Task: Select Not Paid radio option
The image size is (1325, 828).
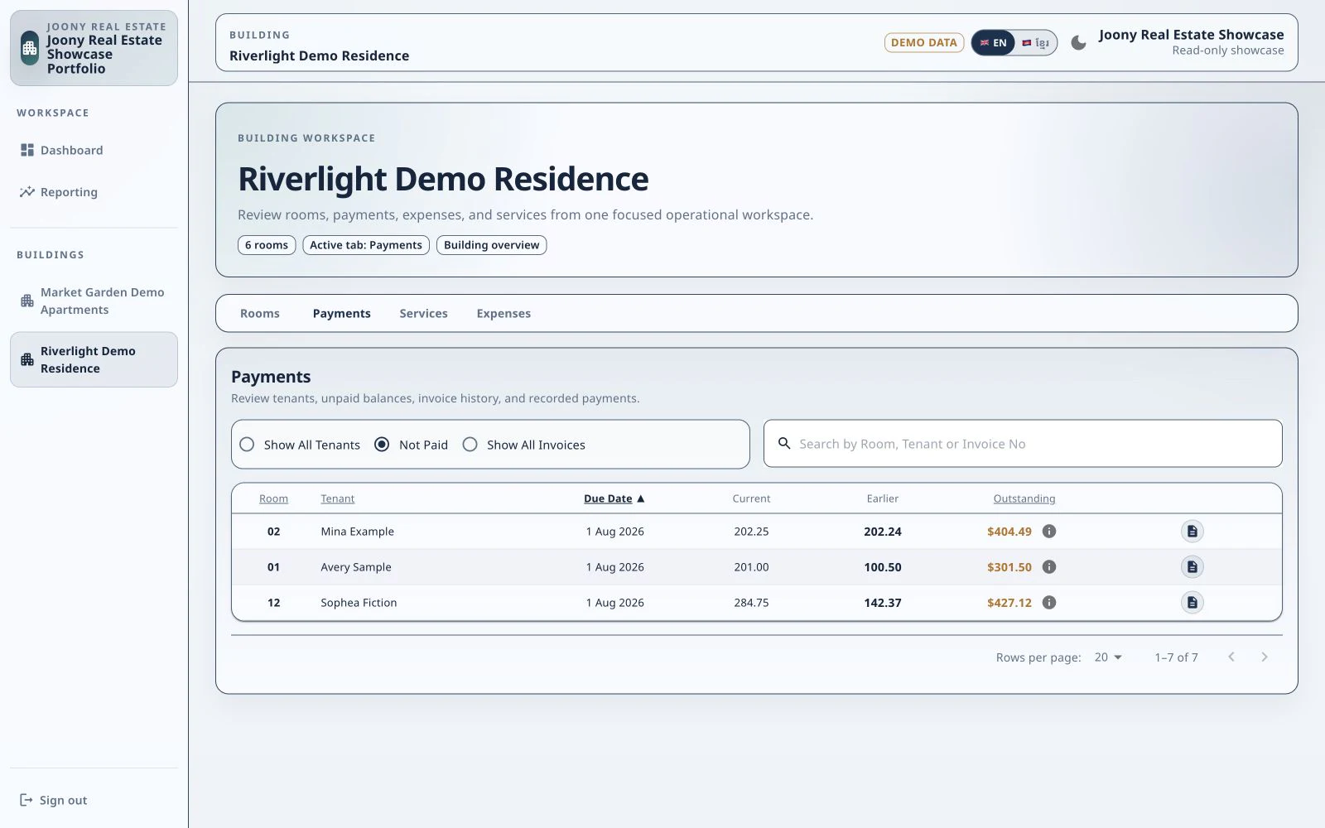Action: coord(382,445)
